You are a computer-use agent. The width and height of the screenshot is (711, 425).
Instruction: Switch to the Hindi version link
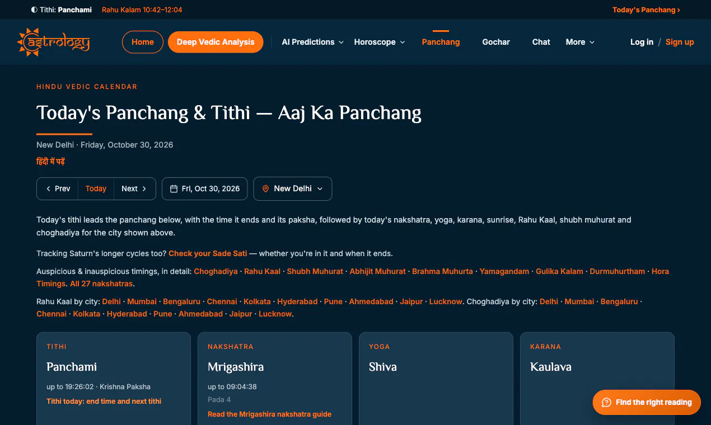tap(51, 162)
